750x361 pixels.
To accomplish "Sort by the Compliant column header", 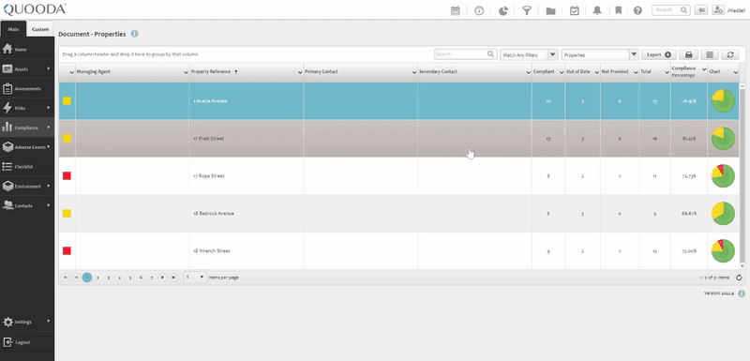I will (544, 71).
